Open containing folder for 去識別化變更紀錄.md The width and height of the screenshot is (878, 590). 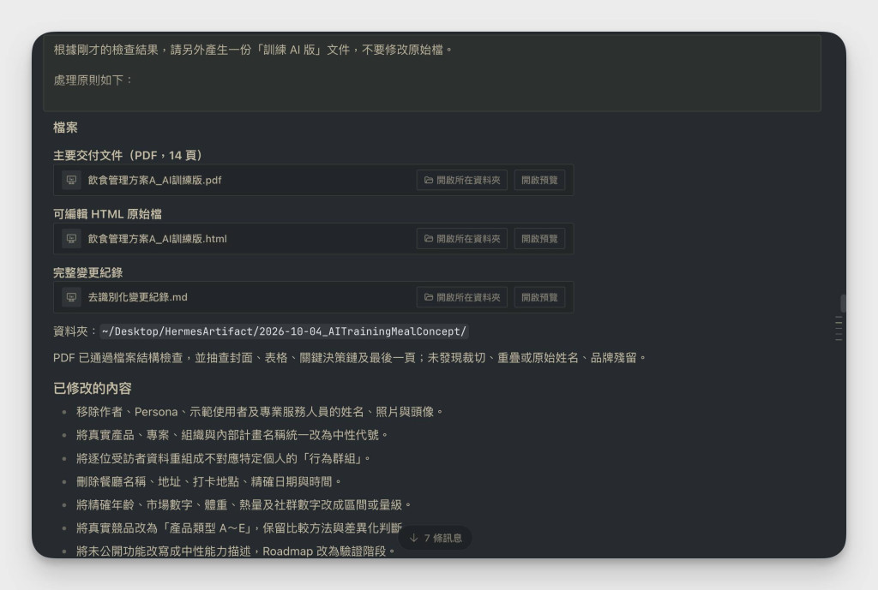click(462, 297)
